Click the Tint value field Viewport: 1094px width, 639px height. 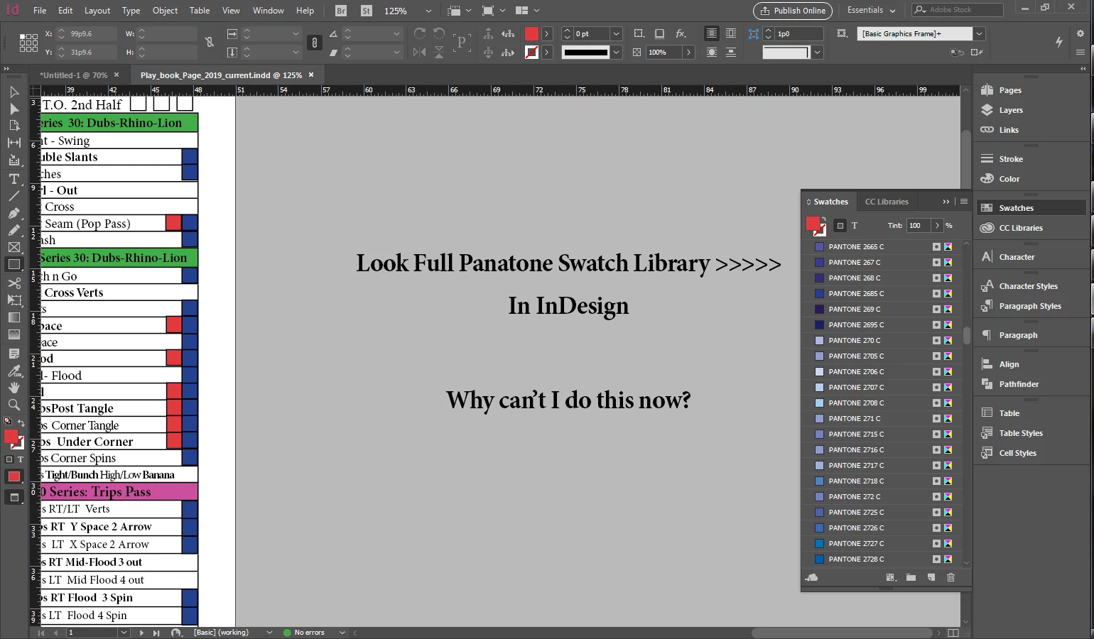919,226
